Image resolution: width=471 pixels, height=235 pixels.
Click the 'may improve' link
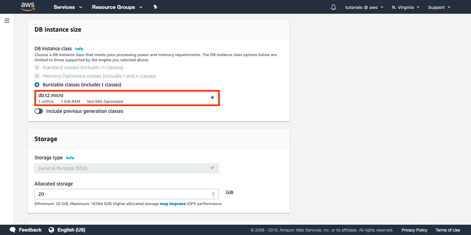click(173, 204)
